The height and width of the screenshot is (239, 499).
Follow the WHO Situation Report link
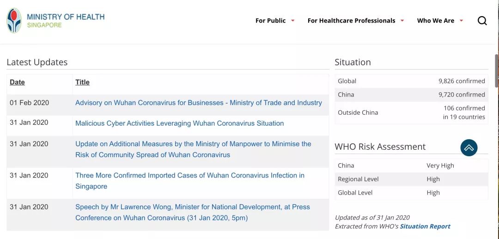point(425,227)
